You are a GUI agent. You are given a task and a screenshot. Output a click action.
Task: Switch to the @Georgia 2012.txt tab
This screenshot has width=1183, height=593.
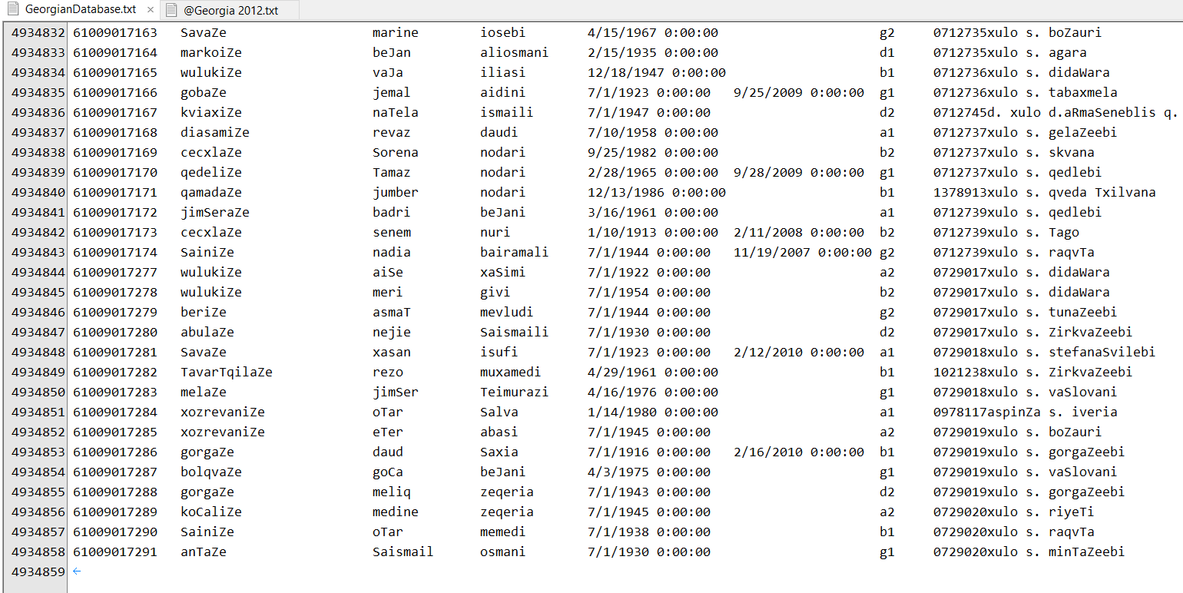click(230, 10)
